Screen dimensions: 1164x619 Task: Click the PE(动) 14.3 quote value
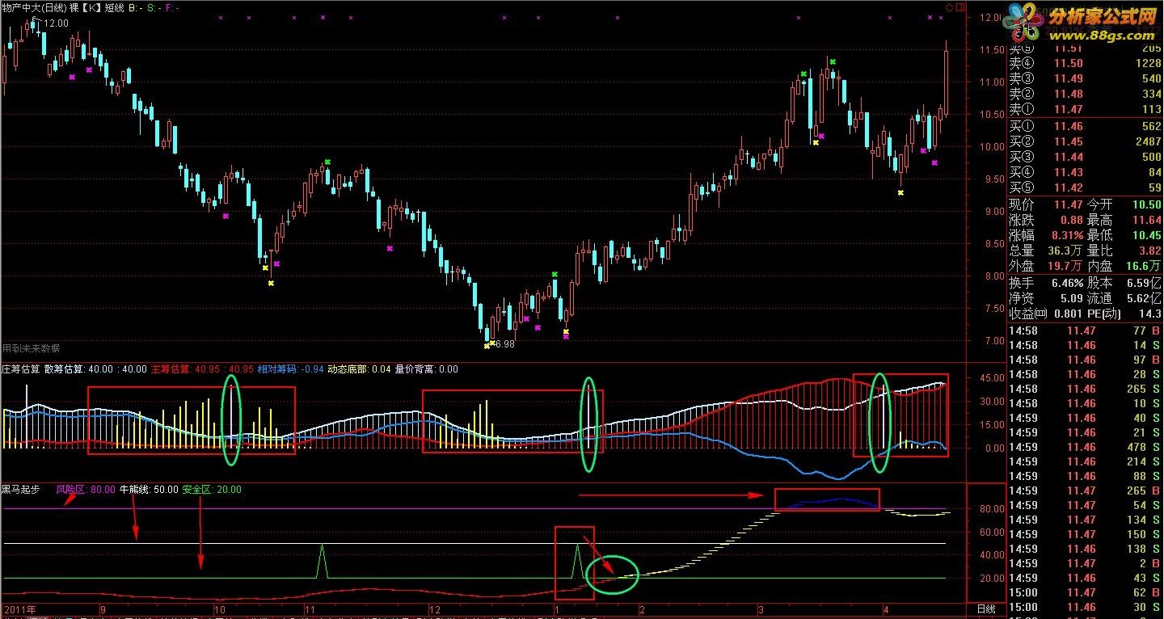tap(1150, 314)
